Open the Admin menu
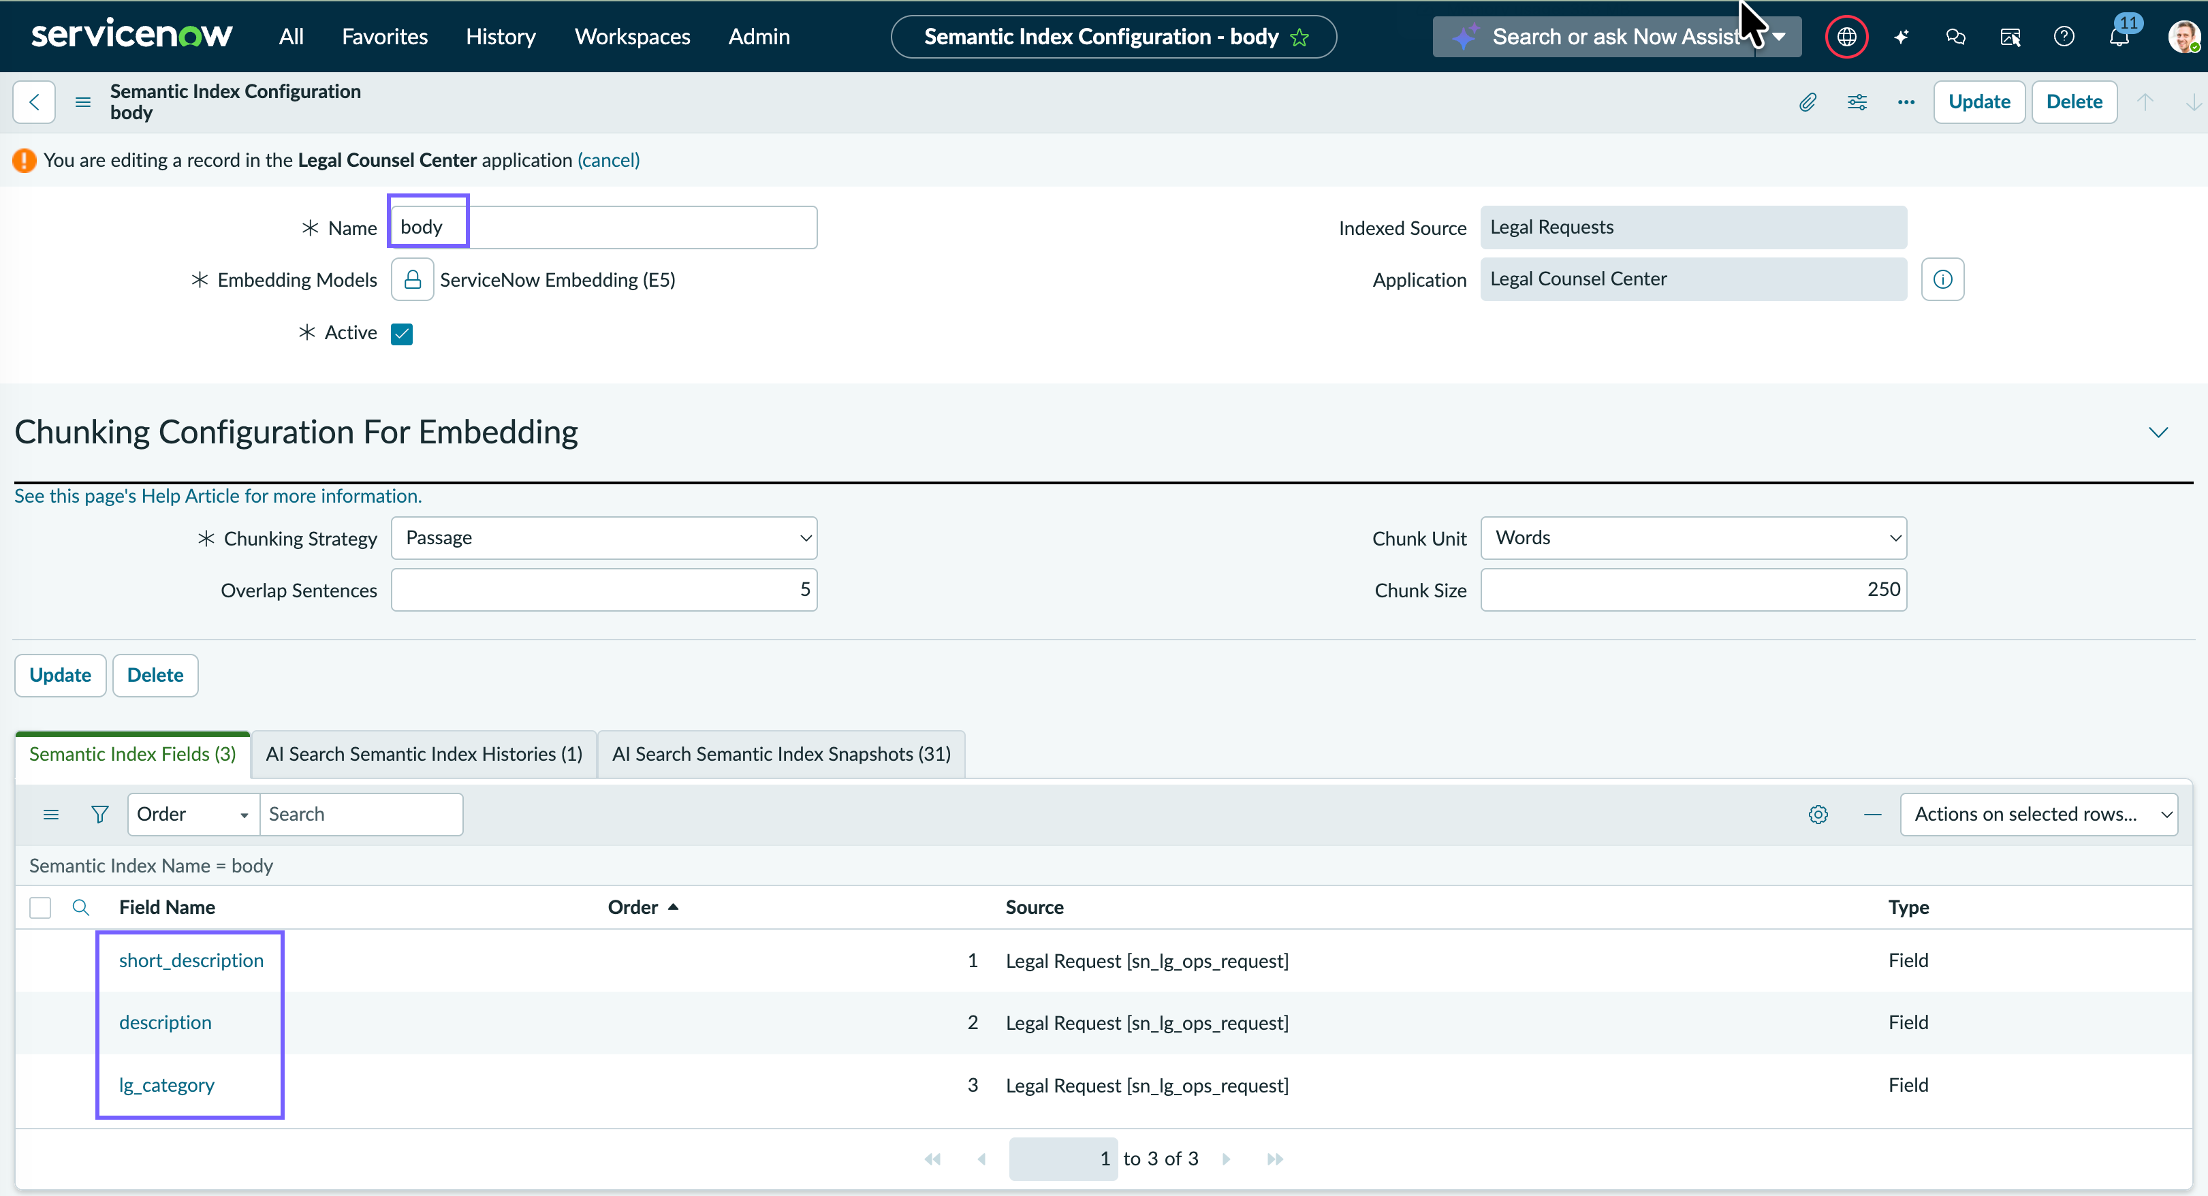Viewport: 2208px width, 1196px height. pyautogui.click(x=759, y=37)
